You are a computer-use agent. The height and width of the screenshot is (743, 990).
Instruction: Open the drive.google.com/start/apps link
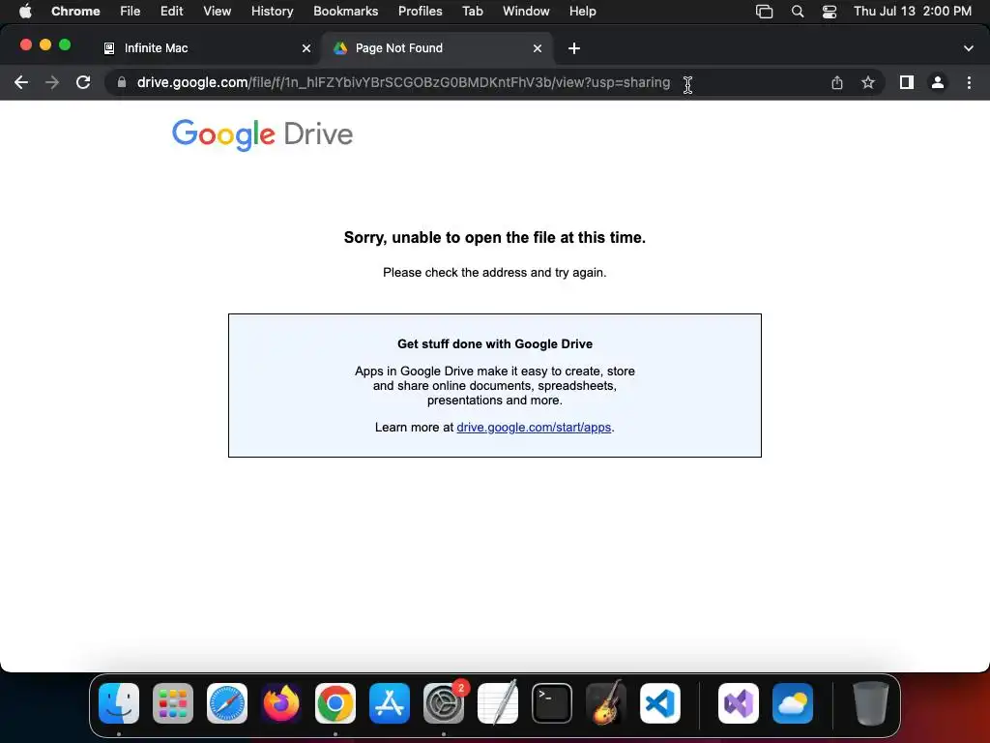click(x=534, y=427)
